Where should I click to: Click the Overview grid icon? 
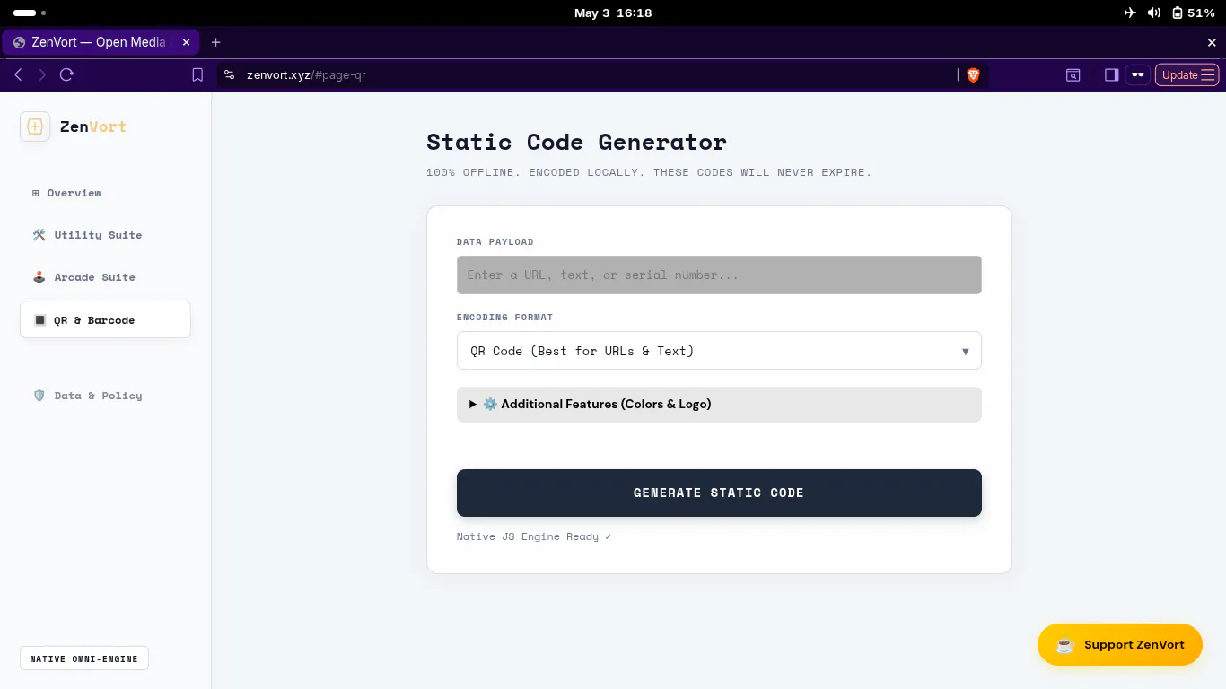coord(36,193)
